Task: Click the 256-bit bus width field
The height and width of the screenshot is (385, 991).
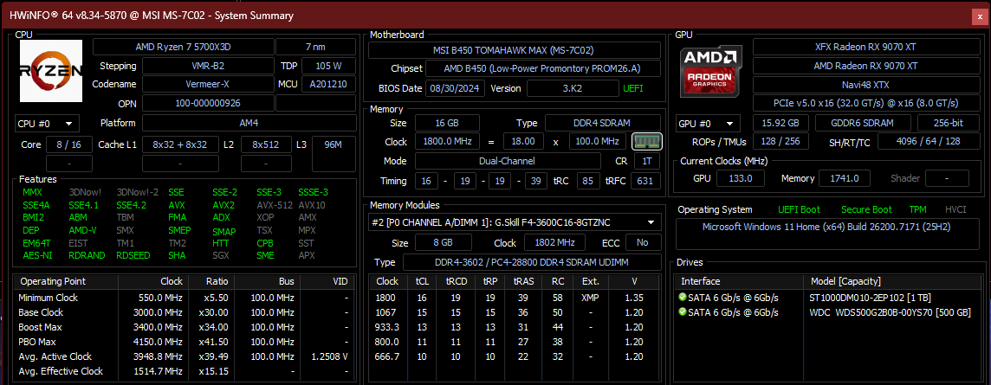Action: coord(948,124)
